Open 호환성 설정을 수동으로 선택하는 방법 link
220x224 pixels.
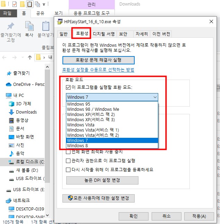[98, 70]
